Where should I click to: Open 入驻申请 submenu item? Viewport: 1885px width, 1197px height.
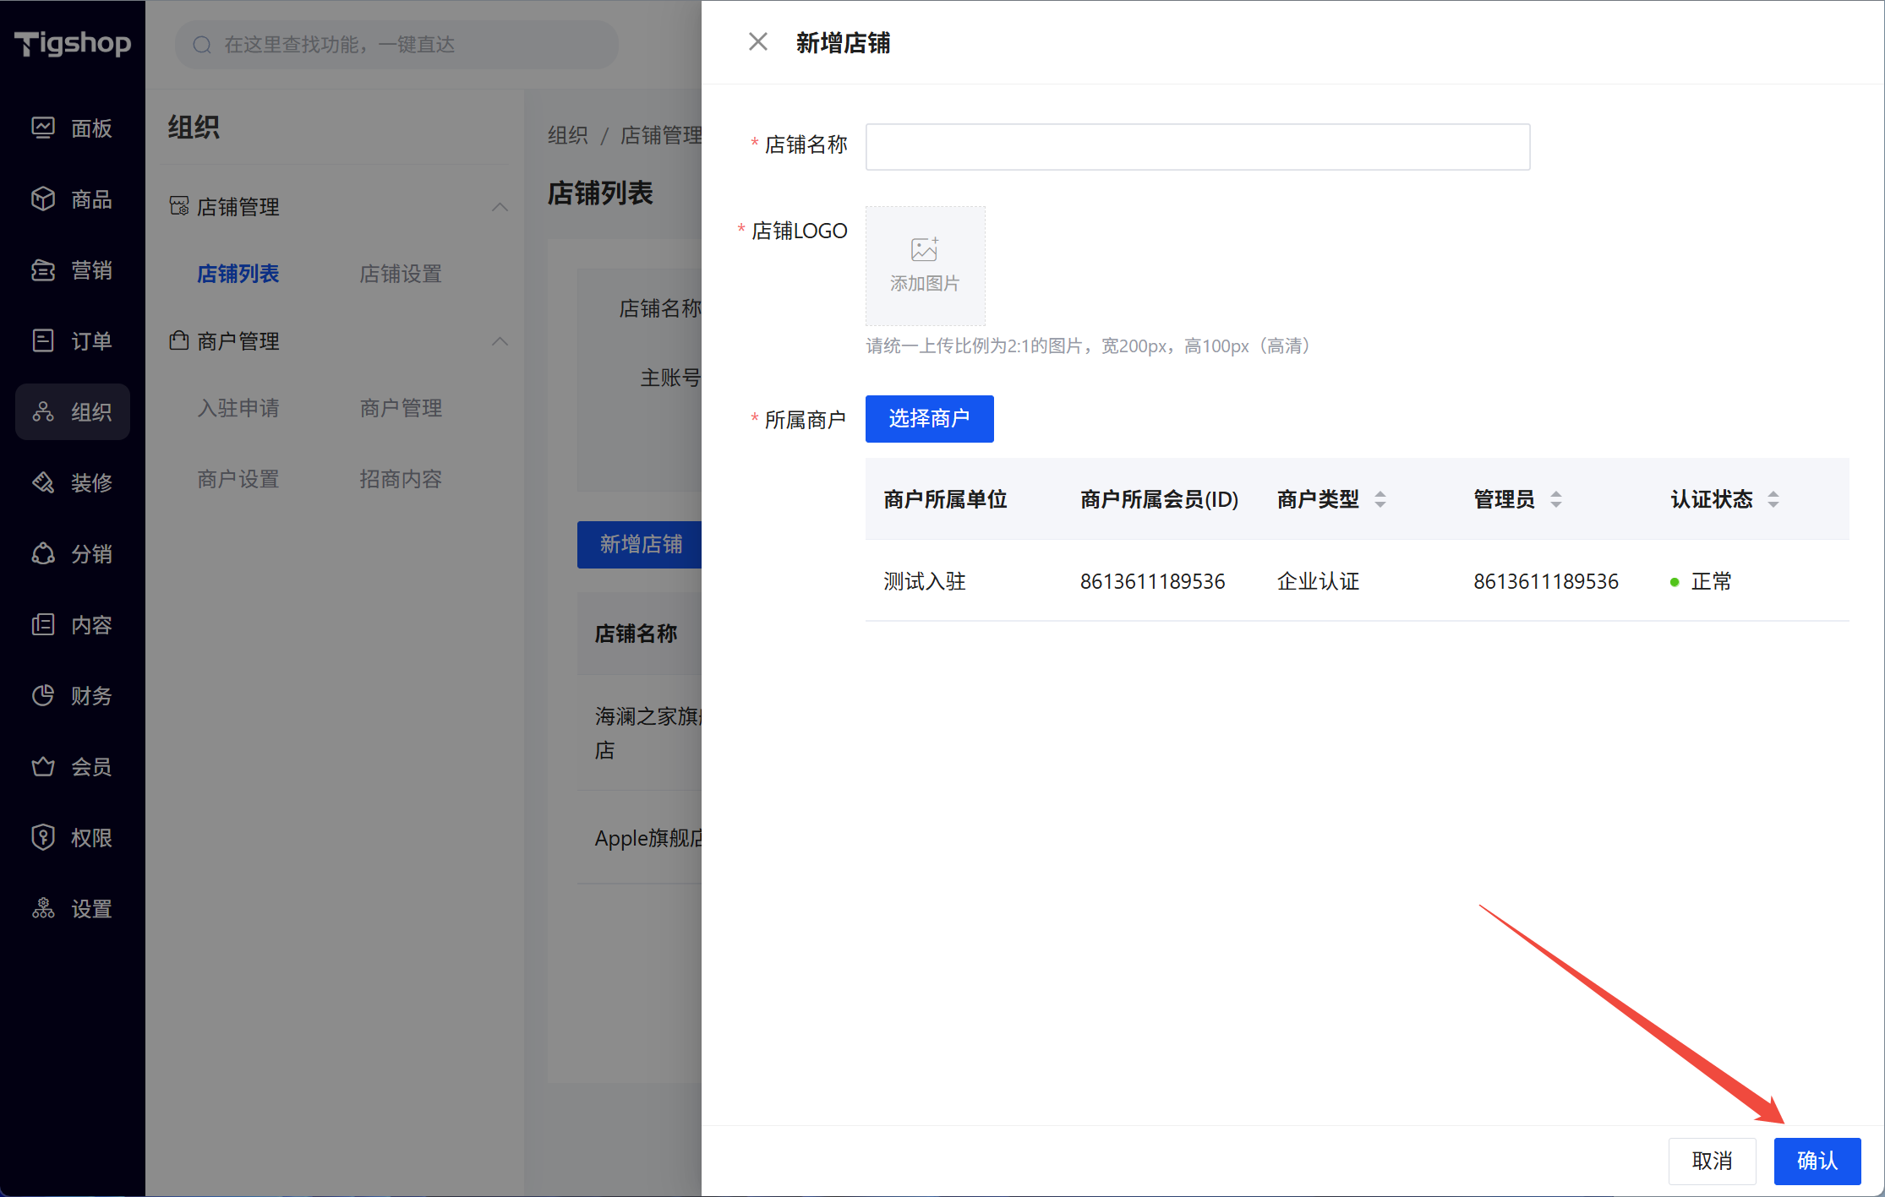point(238,408)
